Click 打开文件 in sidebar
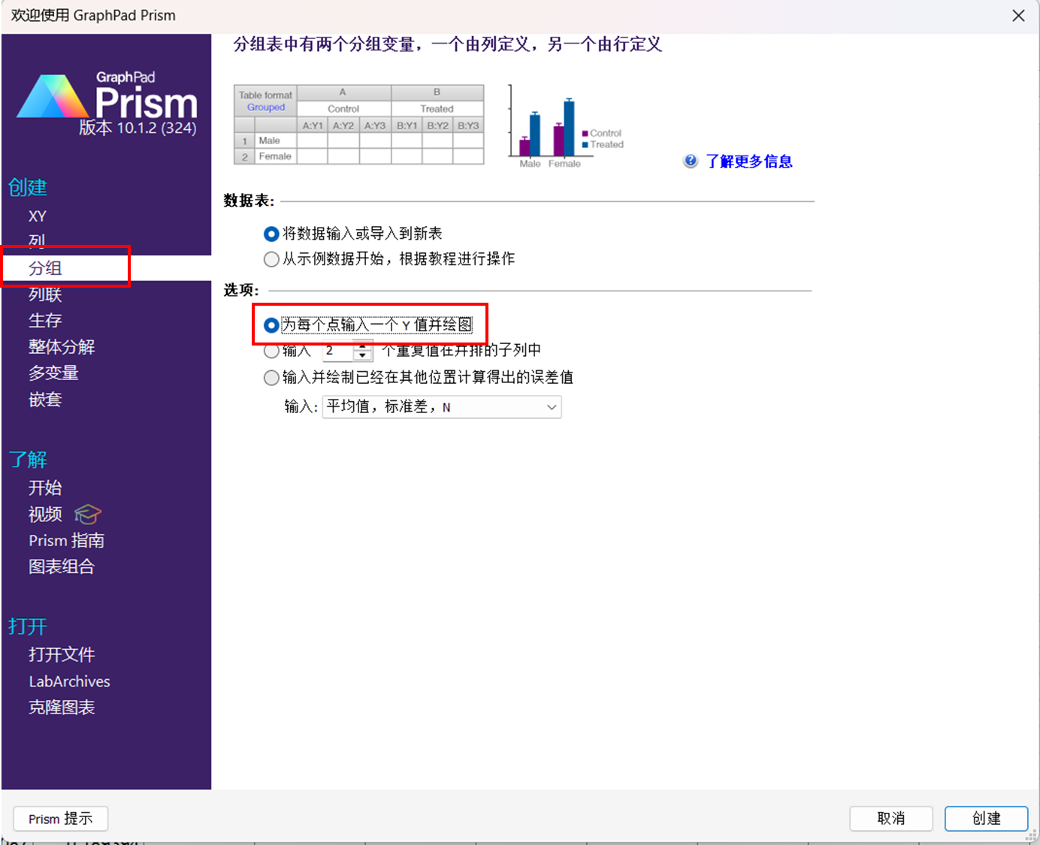Image resolution: width=1040 pixels, height=845 pixels. click(62, 655)
